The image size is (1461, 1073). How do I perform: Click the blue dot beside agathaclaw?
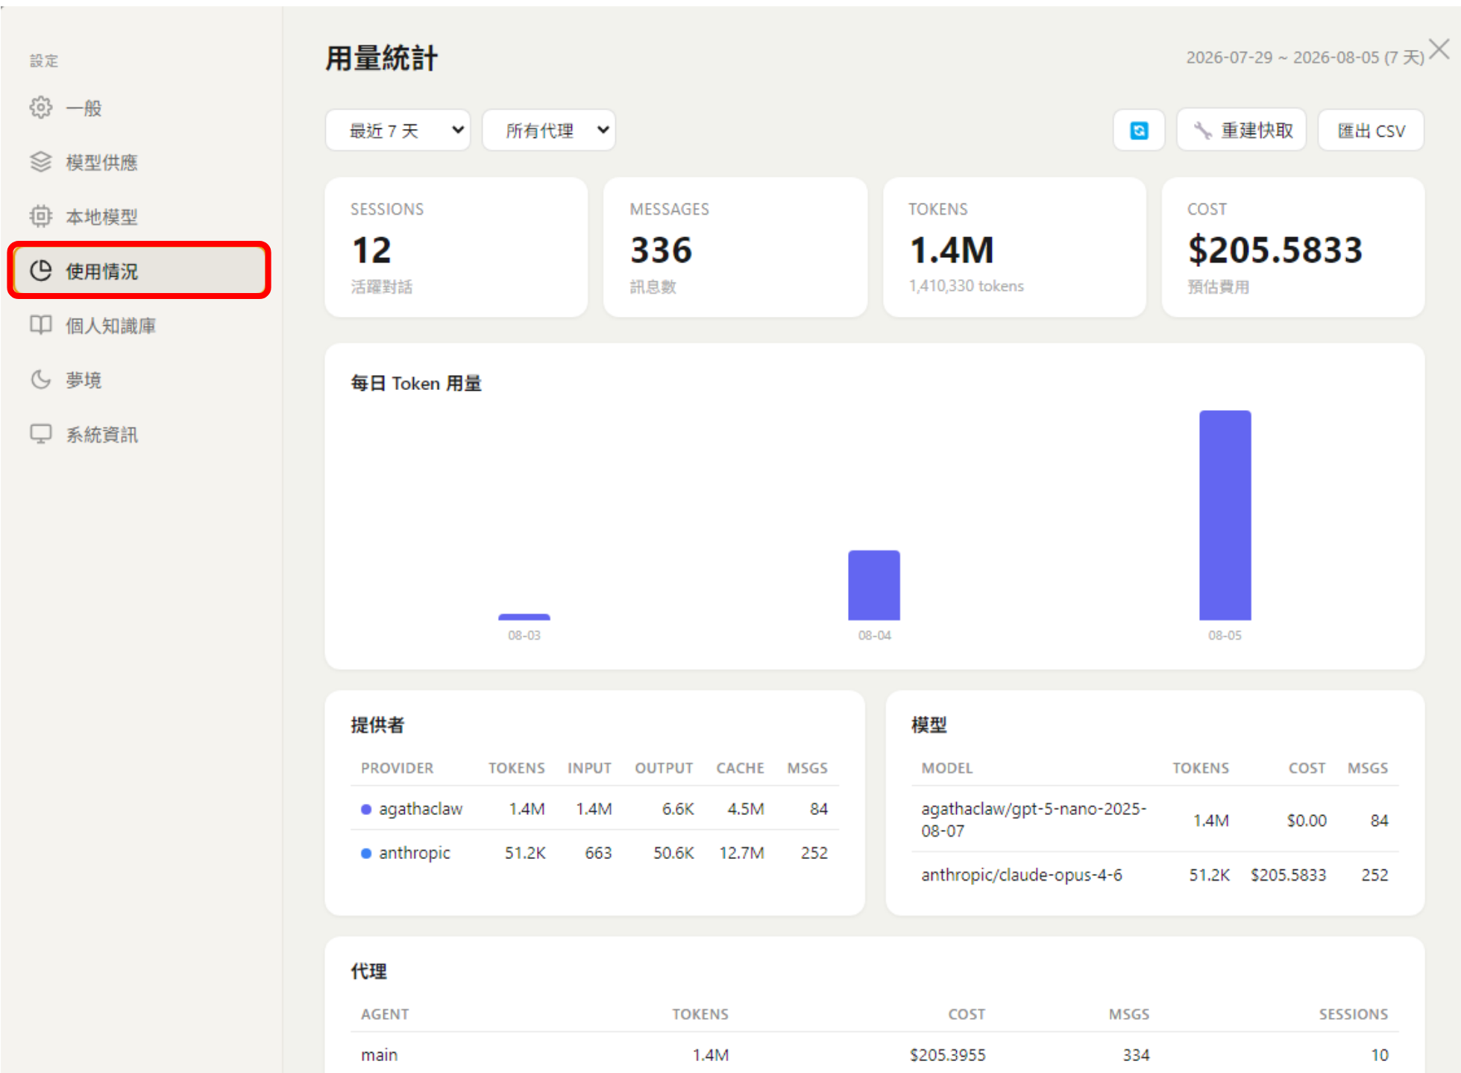coord(366,809)
